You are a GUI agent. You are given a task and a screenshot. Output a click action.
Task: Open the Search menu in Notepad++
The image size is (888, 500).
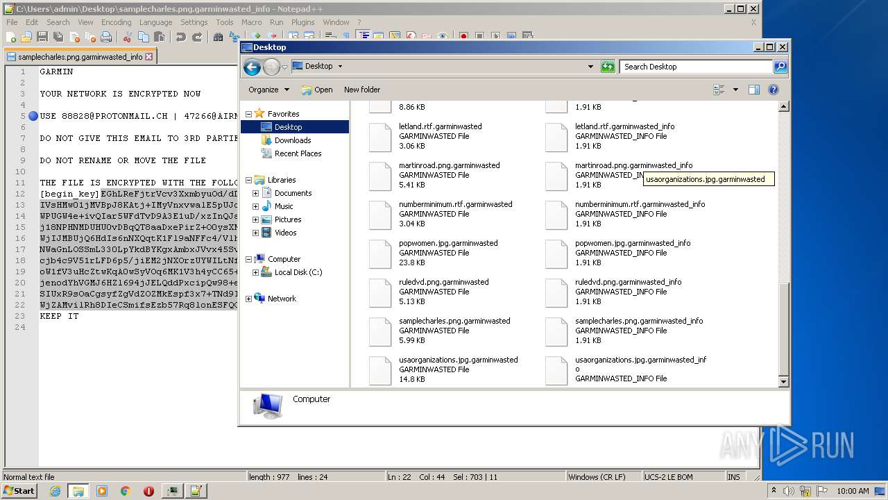pos(58,22)
